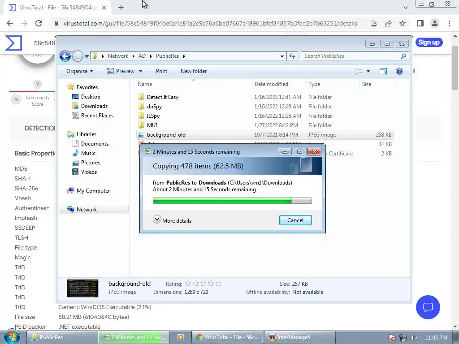
Task: Click Sign up on VirusTotal
Action: click(429, 43)
